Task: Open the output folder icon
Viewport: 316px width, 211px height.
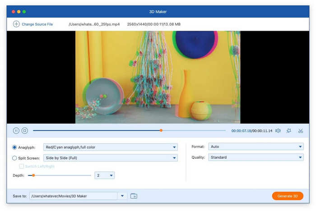Action: [x=134, y=196]
